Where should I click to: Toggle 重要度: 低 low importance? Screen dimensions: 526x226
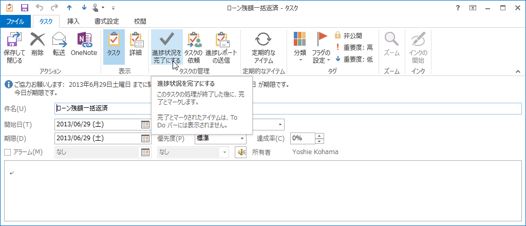pos(353,60)
